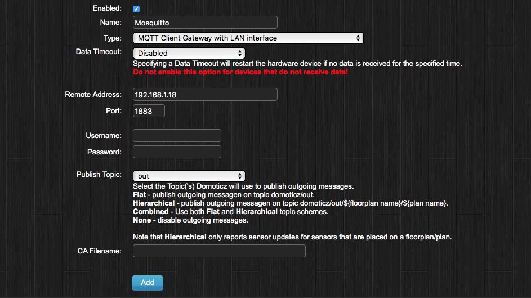Click the red data timeout warning text
531x298 pixels.
tap(240, 73)
